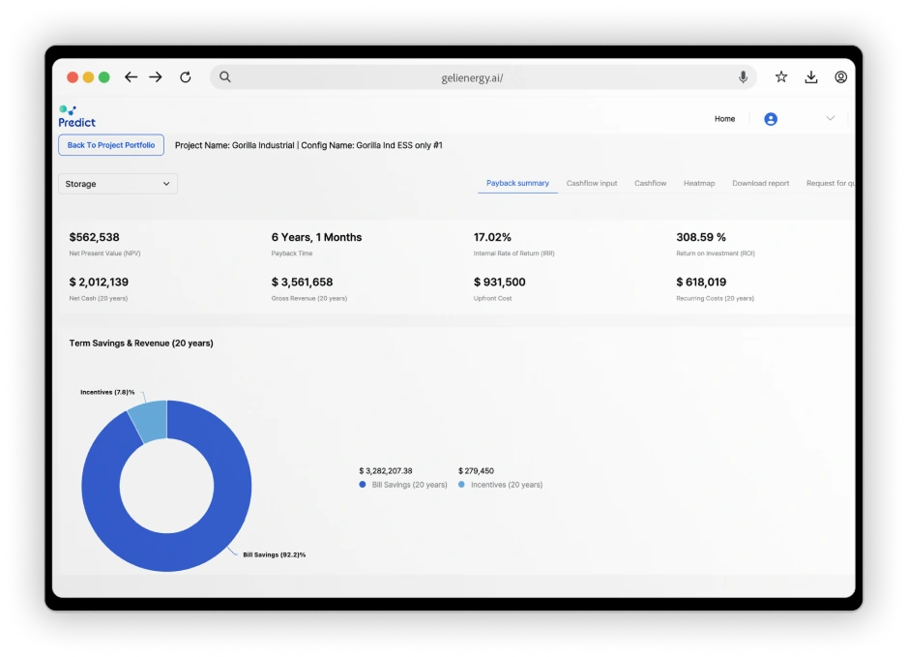Switch to the Cashflow input tab

click(x=592, y=183)
